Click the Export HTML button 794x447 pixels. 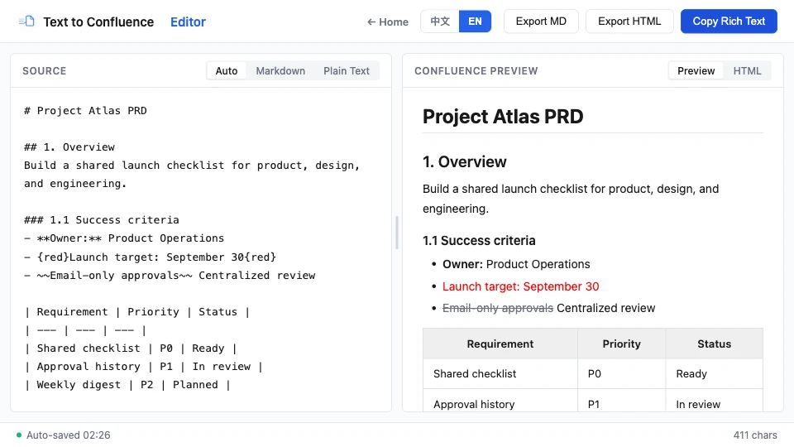pyautogui.click(x=629, y=22)
